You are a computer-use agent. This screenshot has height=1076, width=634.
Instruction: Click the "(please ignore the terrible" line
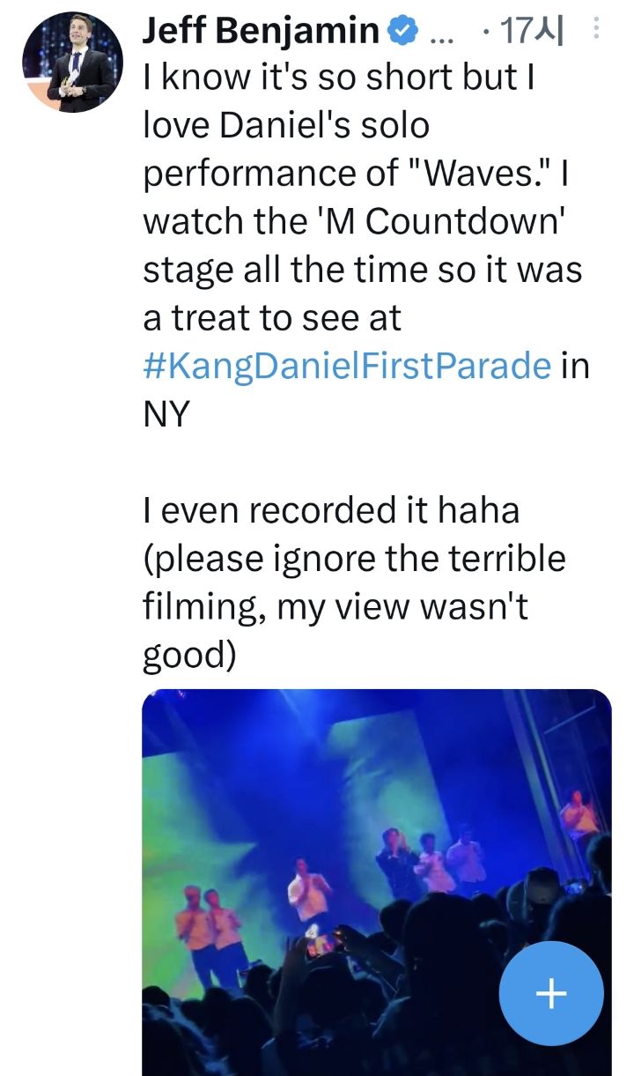point(354,559)
